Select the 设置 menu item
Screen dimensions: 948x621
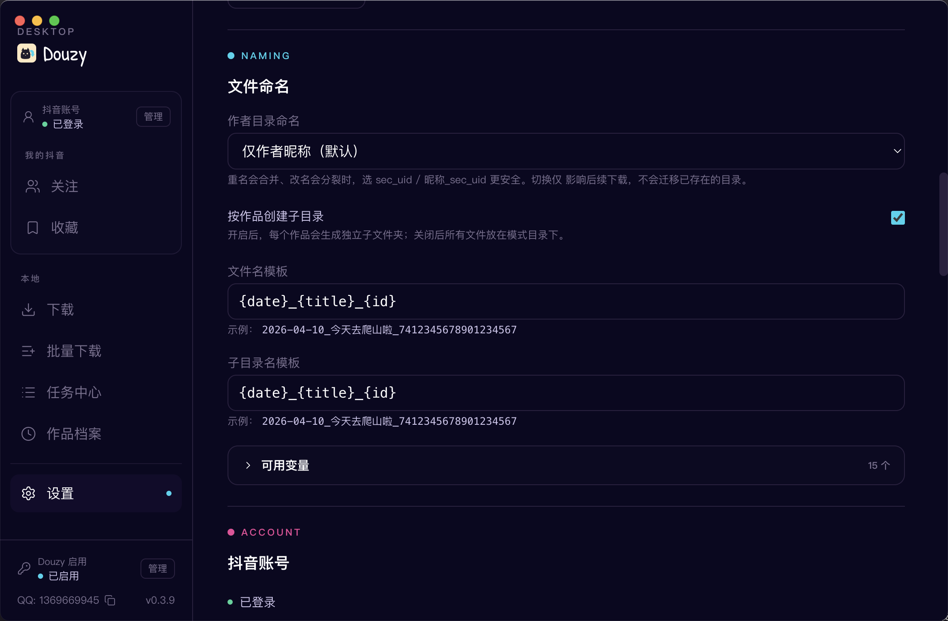coord(96,493)
